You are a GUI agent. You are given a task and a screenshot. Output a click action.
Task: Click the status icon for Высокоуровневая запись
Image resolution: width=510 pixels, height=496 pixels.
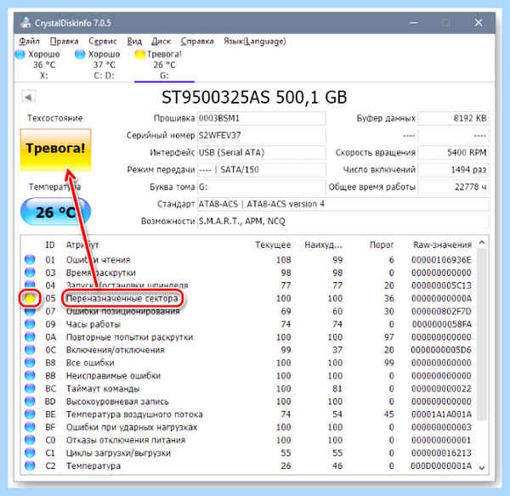pos(30,401)
